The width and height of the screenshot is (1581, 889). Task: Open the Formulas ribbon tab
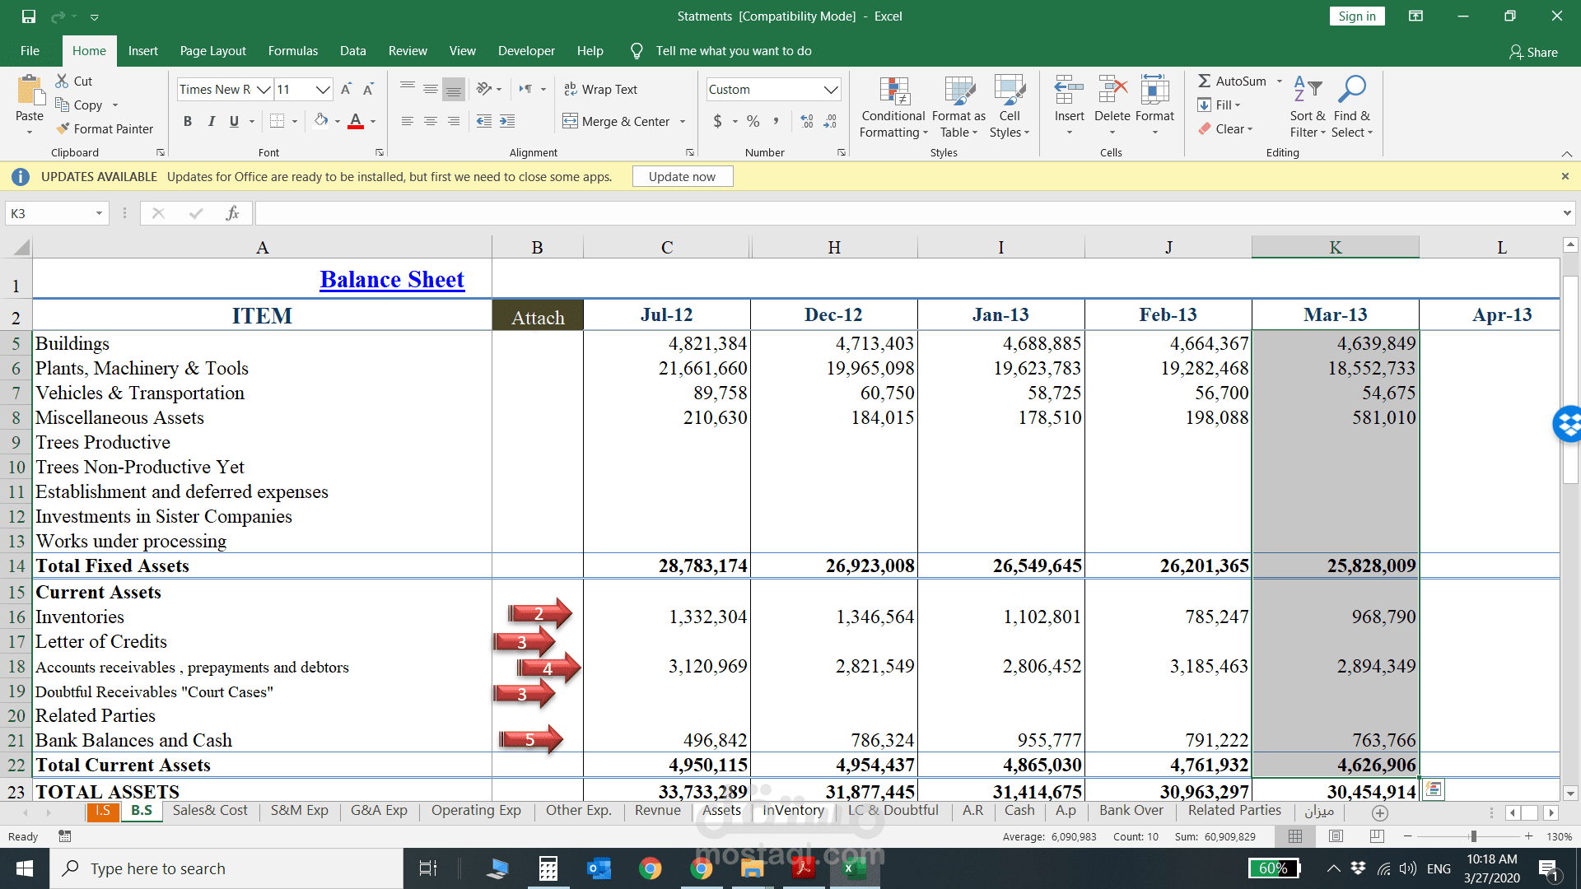click(292, 51)
